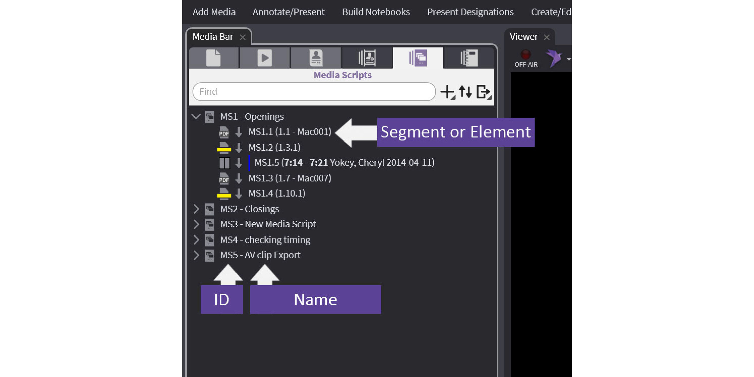Click down-arrow toggle for MS1.5 segment

tap(239, 163)
